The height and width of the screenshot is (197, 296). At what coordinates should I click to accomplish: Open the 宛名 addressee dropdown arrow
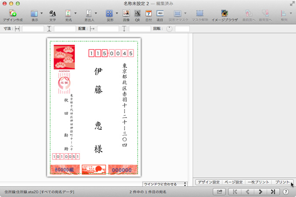pyautogui.click(x=75, y=14)
